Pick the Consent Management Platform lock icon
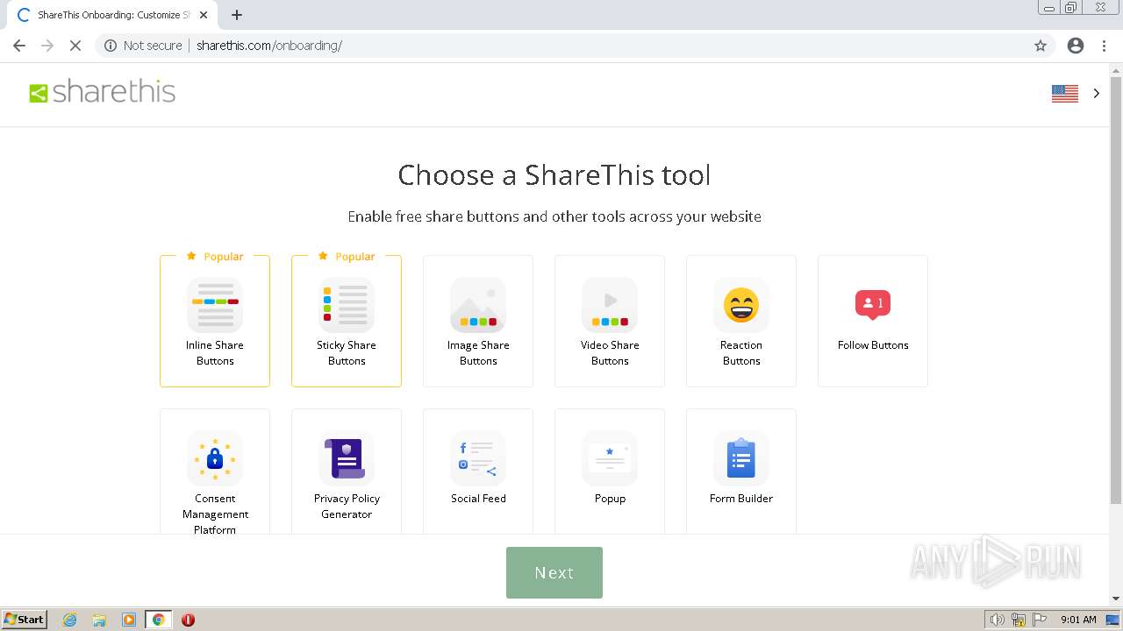 coord(215,458)
